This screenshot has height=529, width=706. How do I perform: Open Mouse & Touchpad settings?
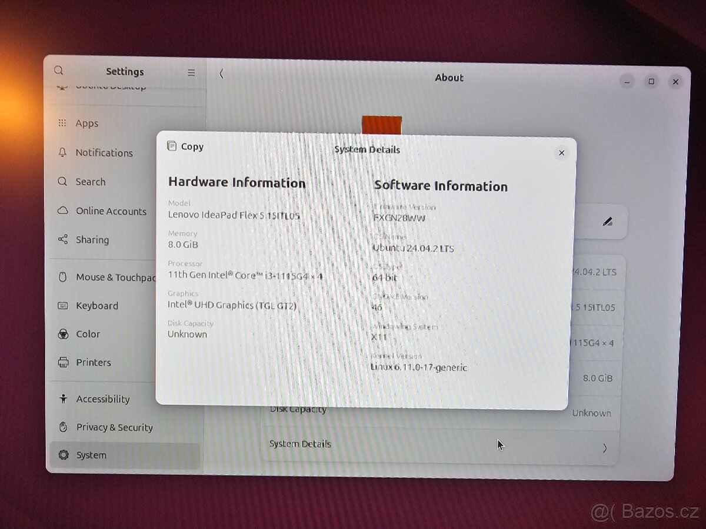62,277
